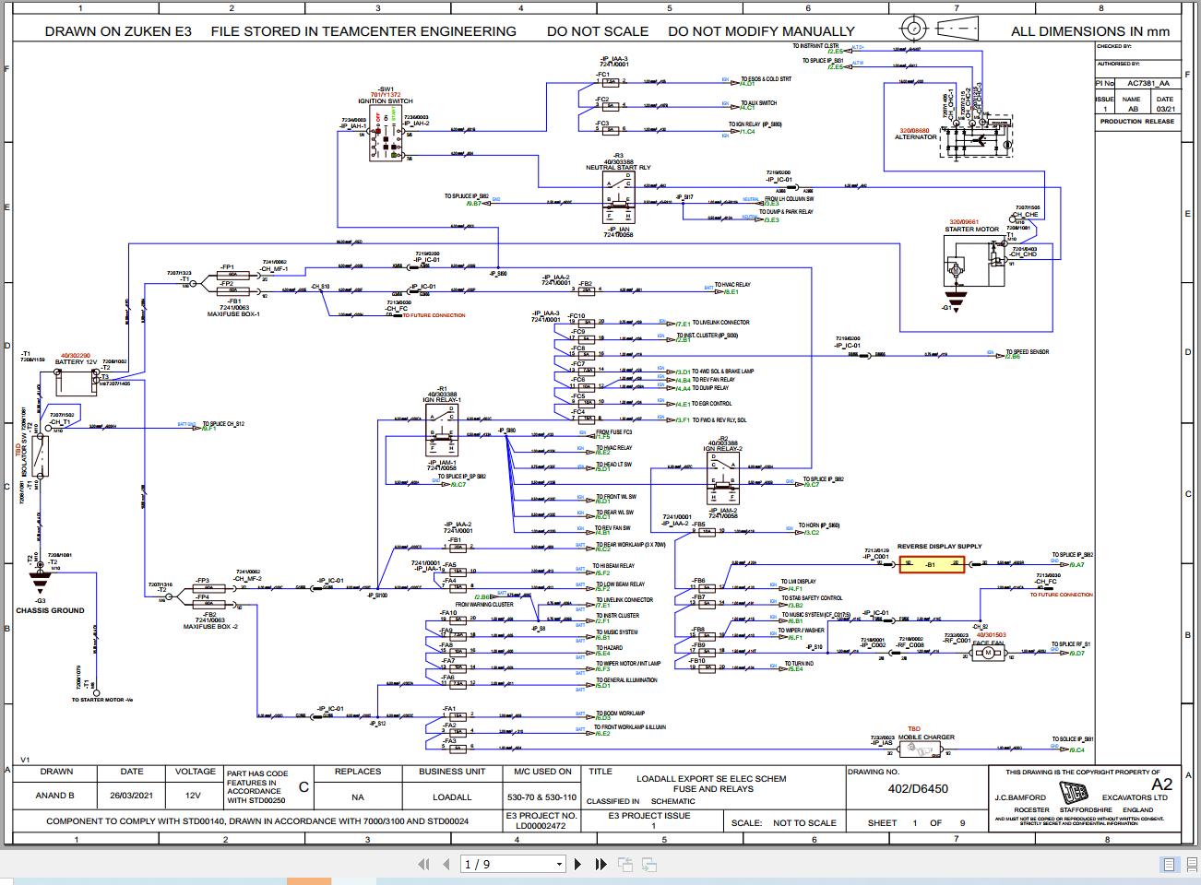1201x885 pixels.
Task: Go to the first page
Action: (424, 864)
